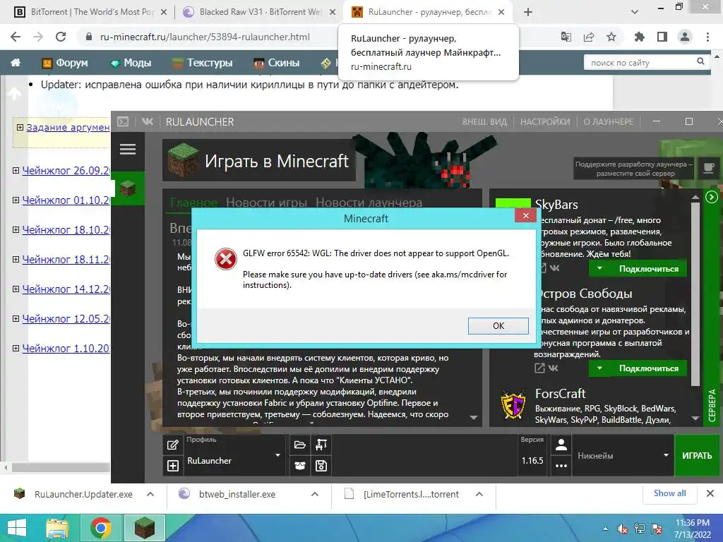Image resolution: width=723 pixels, height=542 pixels.
Task: Add new profile with plus icon
Action: click(x=173, y=466)
